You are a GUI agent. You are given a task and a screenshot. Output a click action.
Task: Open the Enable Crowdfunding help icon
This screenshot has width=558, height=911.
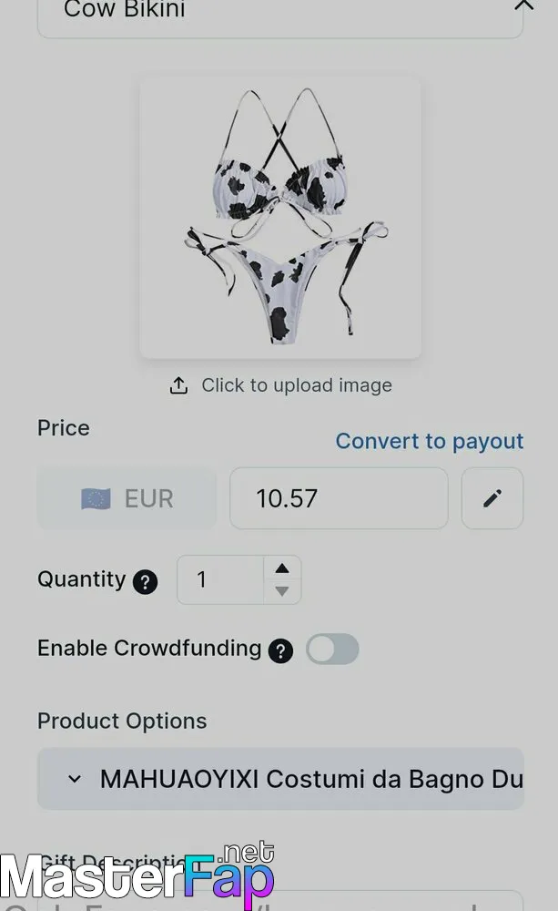[x=280, y=650]
